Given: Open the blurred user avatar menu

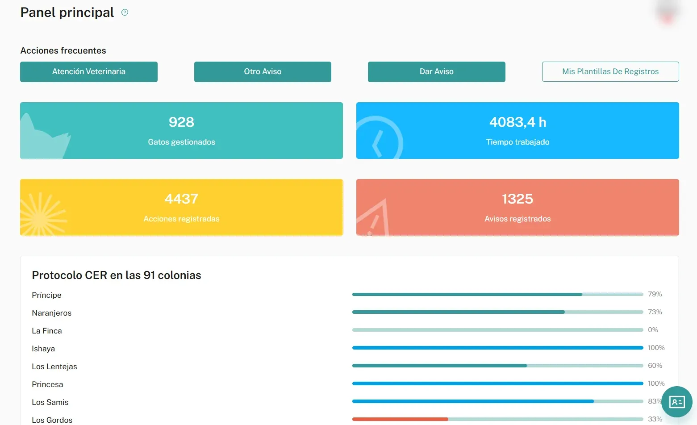Looking at the screenshot, I should 667,12.
